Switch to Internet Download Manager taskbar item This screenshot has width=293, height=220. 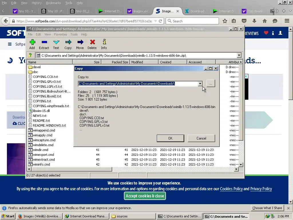tap(86, 216)
